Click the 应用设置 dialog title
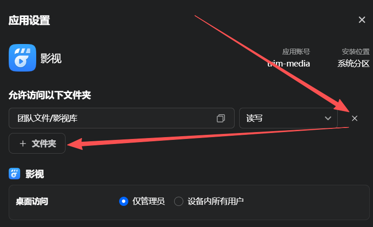 (x=29, y=20)
